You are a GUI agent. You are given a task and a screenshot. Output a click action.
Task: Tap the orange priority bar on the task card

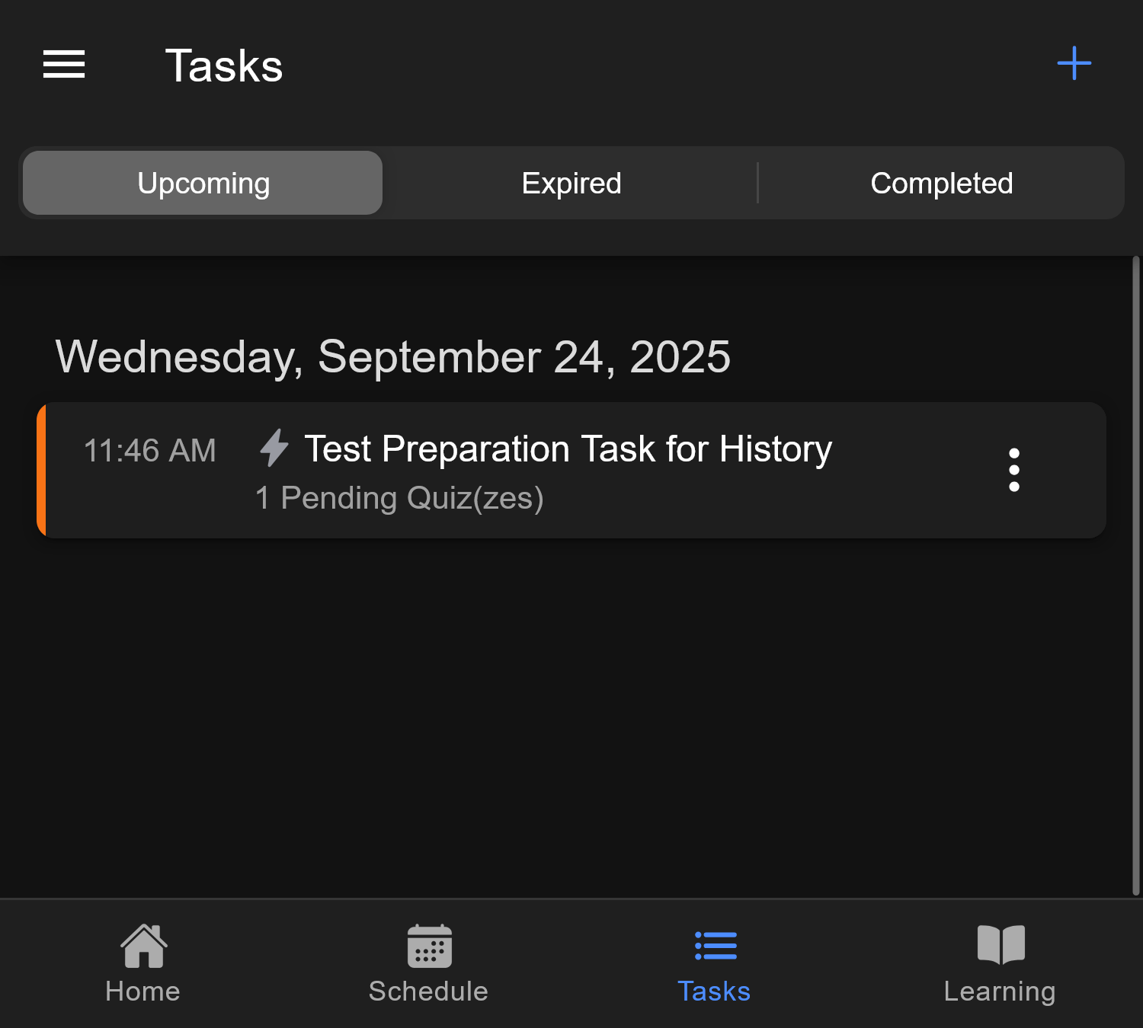(x=41, y=469)
